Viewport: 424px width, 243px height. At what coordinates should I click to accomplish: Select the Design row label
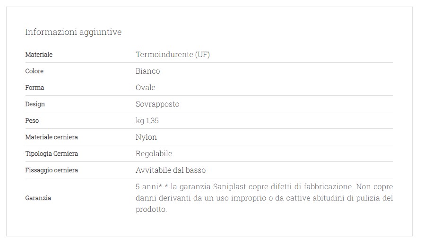pyautogui.click(x=35, y=104)
